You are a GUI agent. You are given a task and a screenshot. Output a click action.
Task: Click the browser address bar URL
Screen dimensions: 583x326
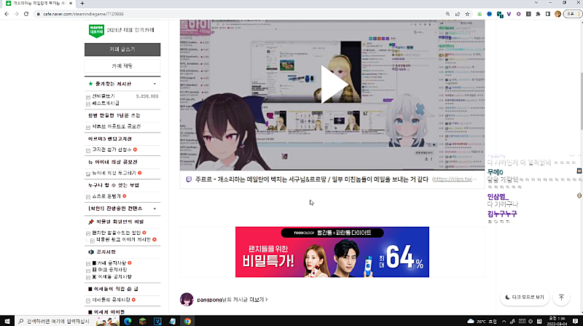[x=83, y=14]
